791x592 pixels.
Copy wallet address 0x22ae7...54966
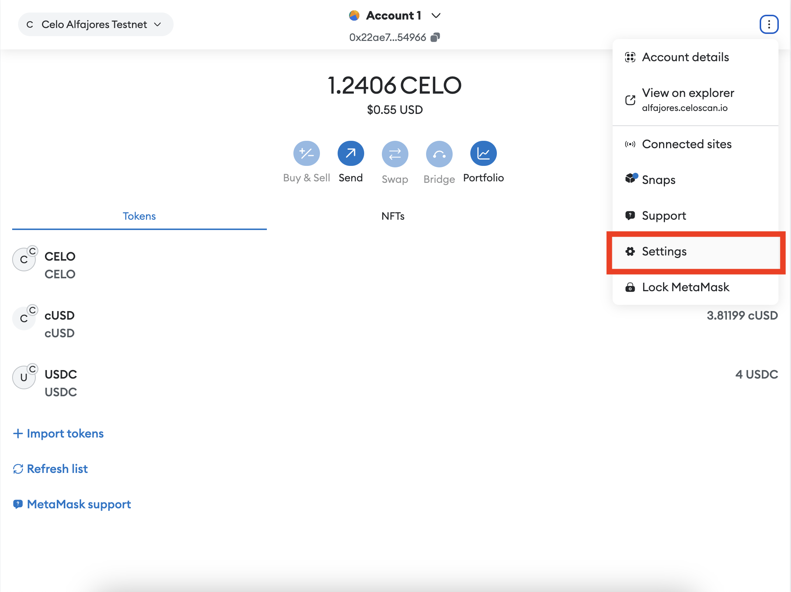click(435, 37)
